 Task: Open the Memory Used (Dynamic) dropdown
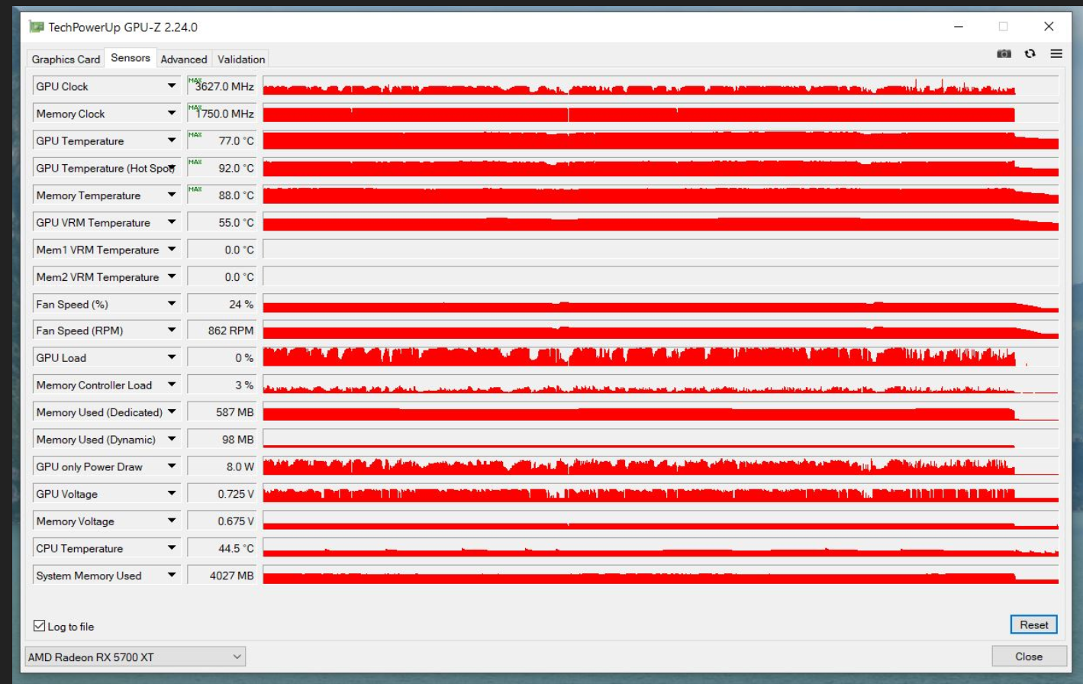pos(172,439)
